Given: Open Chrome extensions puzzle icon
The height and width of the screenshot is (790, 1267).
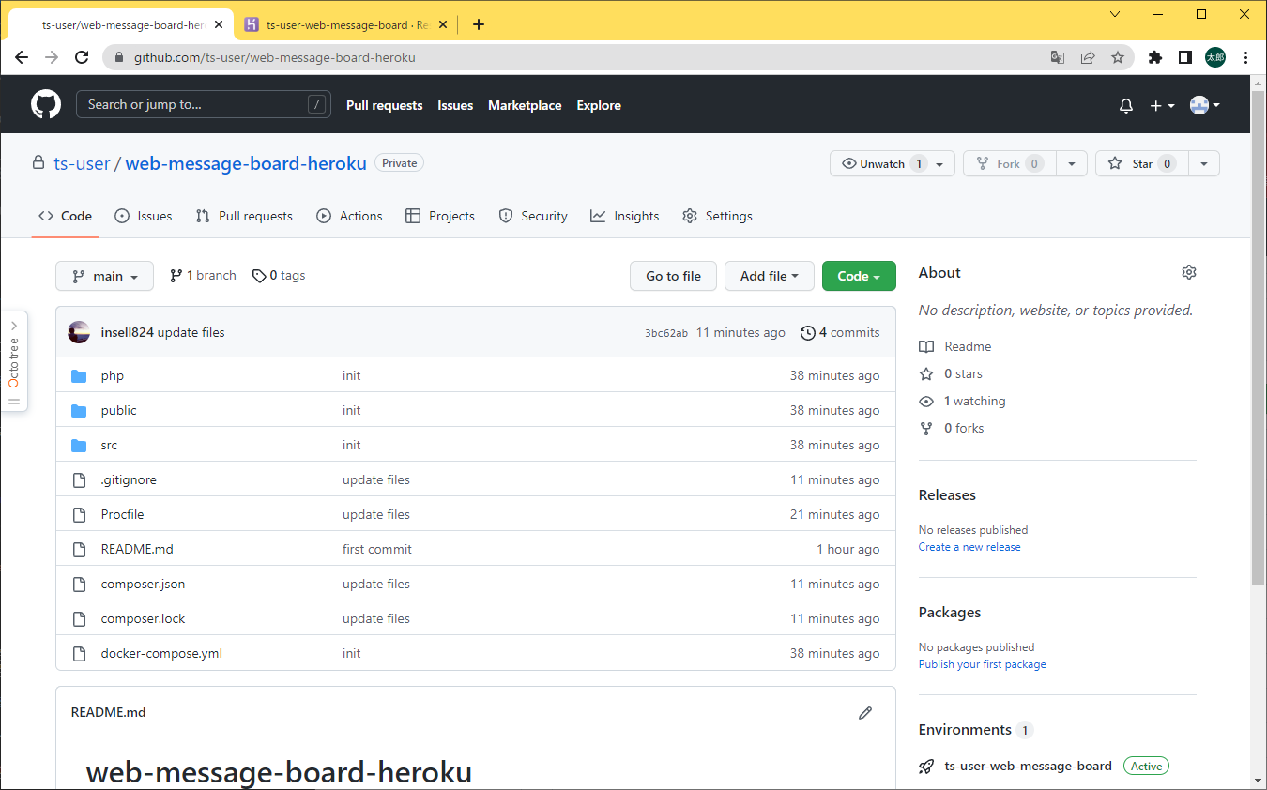Looking at the screenshot, I should coord(1155,57).
